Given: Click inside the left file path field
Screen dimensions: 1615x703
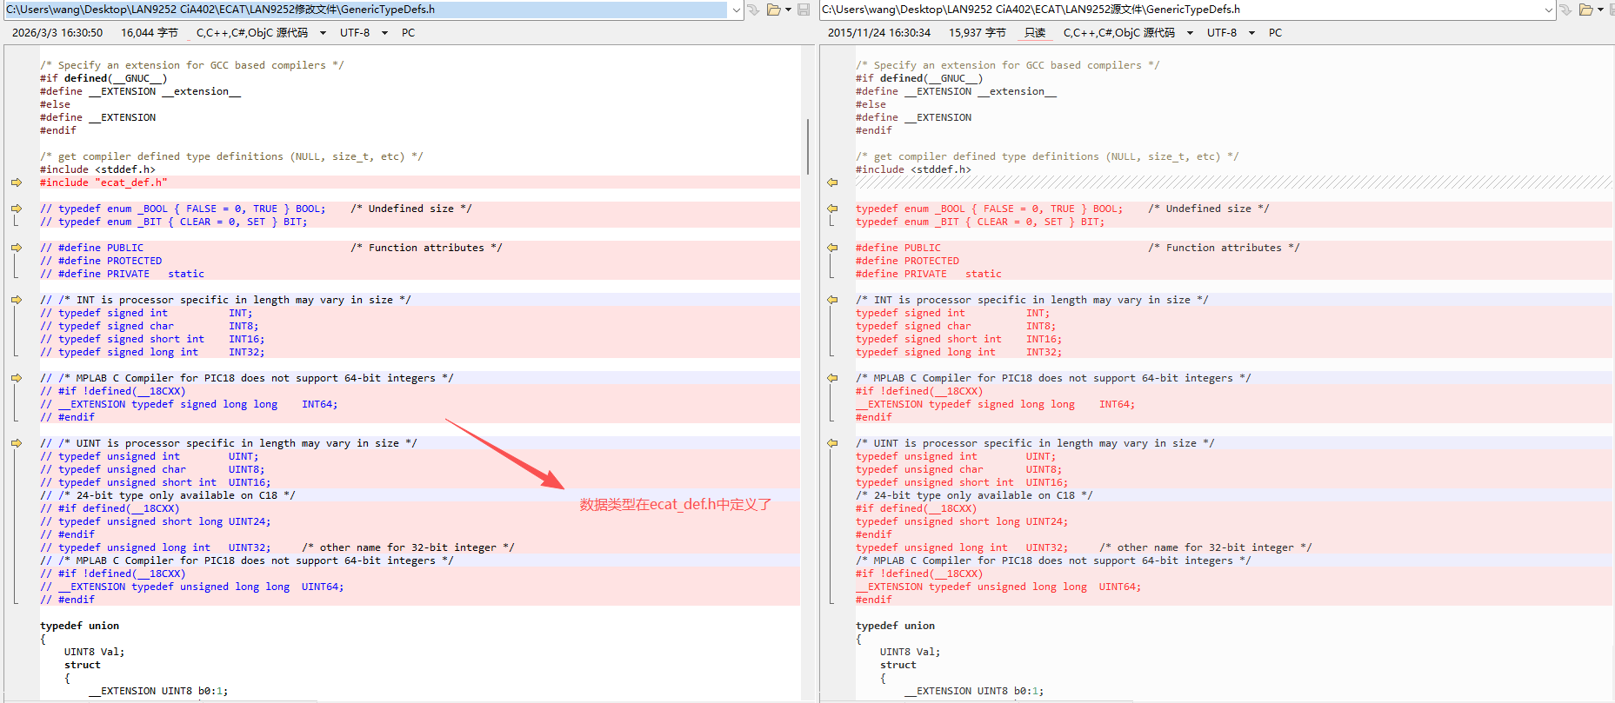Looking at the screenshot, I should (x=367, y=10).
